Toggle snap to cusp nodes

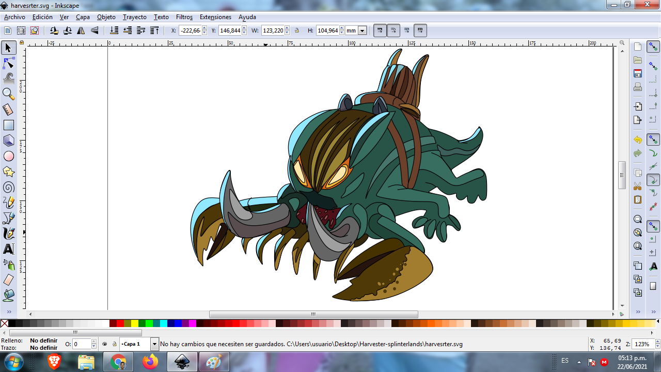(653, 180)
